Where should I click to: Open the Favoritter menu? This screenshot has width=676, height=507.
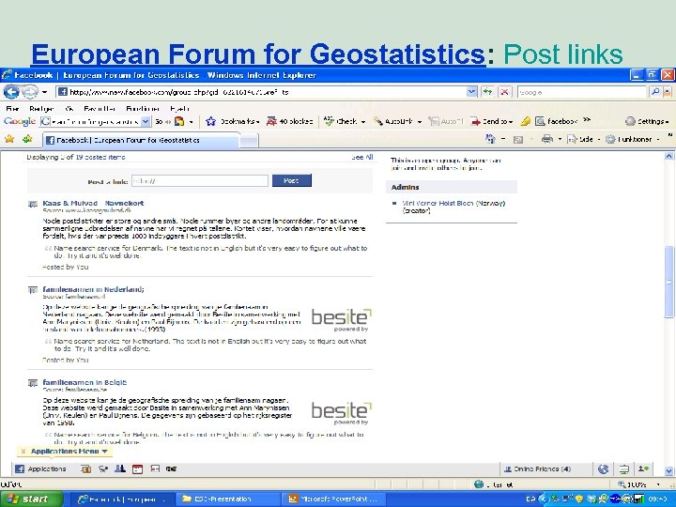pos(100,109)
